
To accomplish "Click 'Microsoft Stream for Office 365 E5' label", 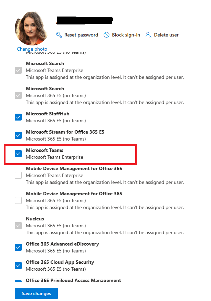I will coord(65,132).
